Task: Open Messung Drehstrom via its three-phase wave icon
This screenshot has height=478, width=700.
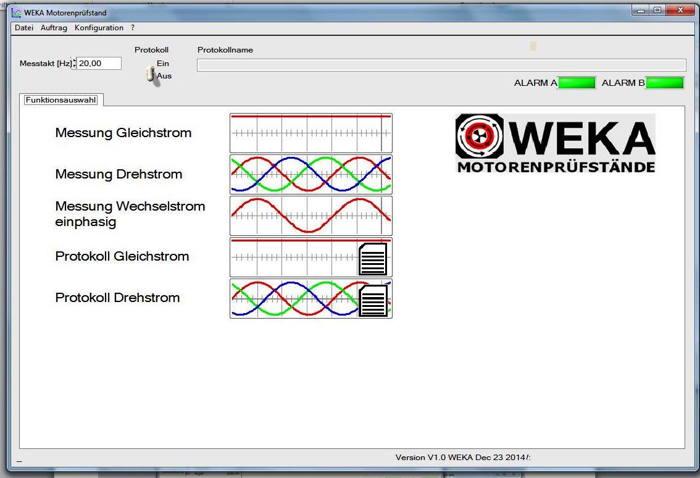Action: tap(310, 174)
